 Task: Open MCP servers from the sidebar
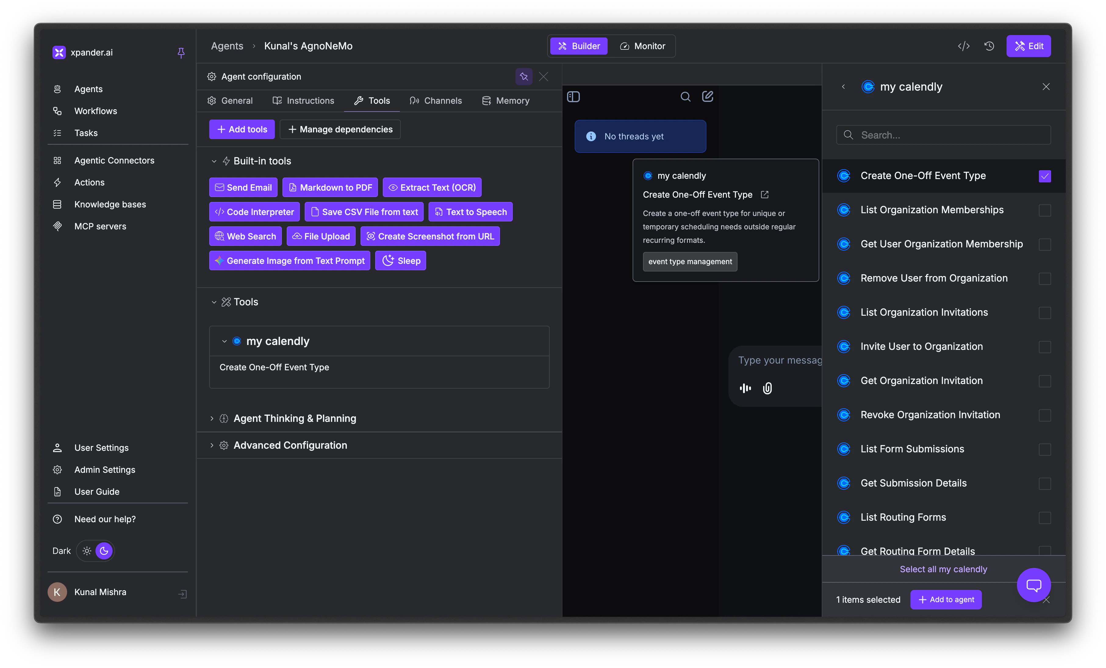pyautogui.click(x=100, y=226)
